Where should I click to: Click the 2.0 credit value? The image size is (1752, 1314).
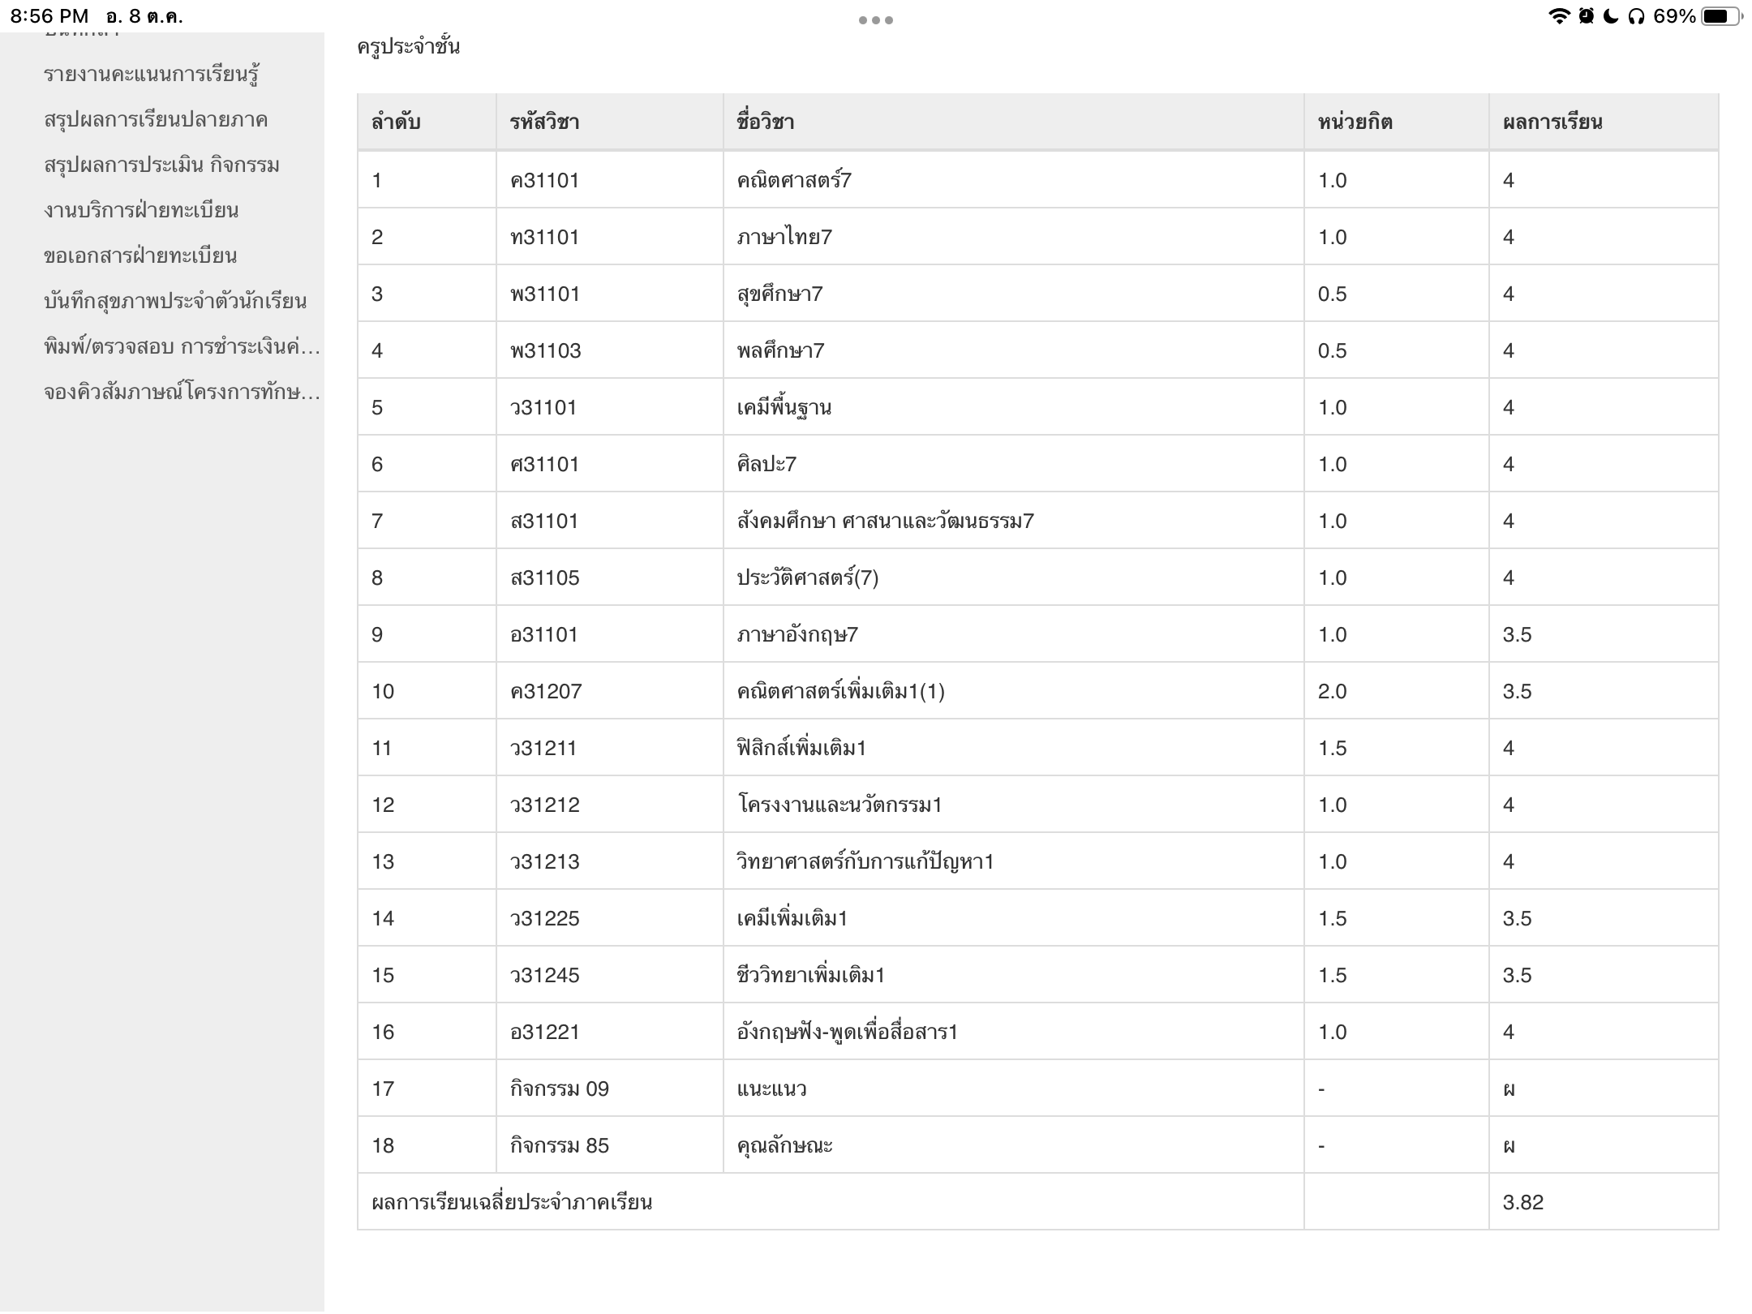(1332, 691)
